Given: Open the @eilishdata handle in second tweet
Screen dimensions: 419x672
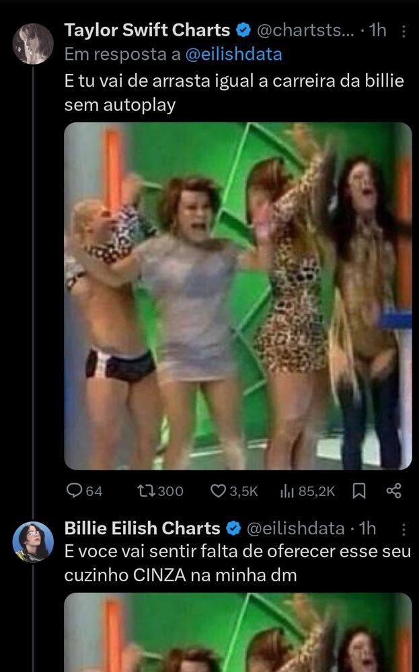Looking at the screenshot, I should [295, 528].
